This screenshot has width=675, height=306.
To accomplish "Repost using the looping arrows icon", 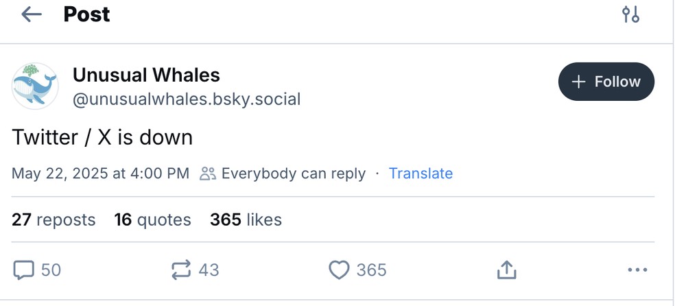I will pos(181,270).
